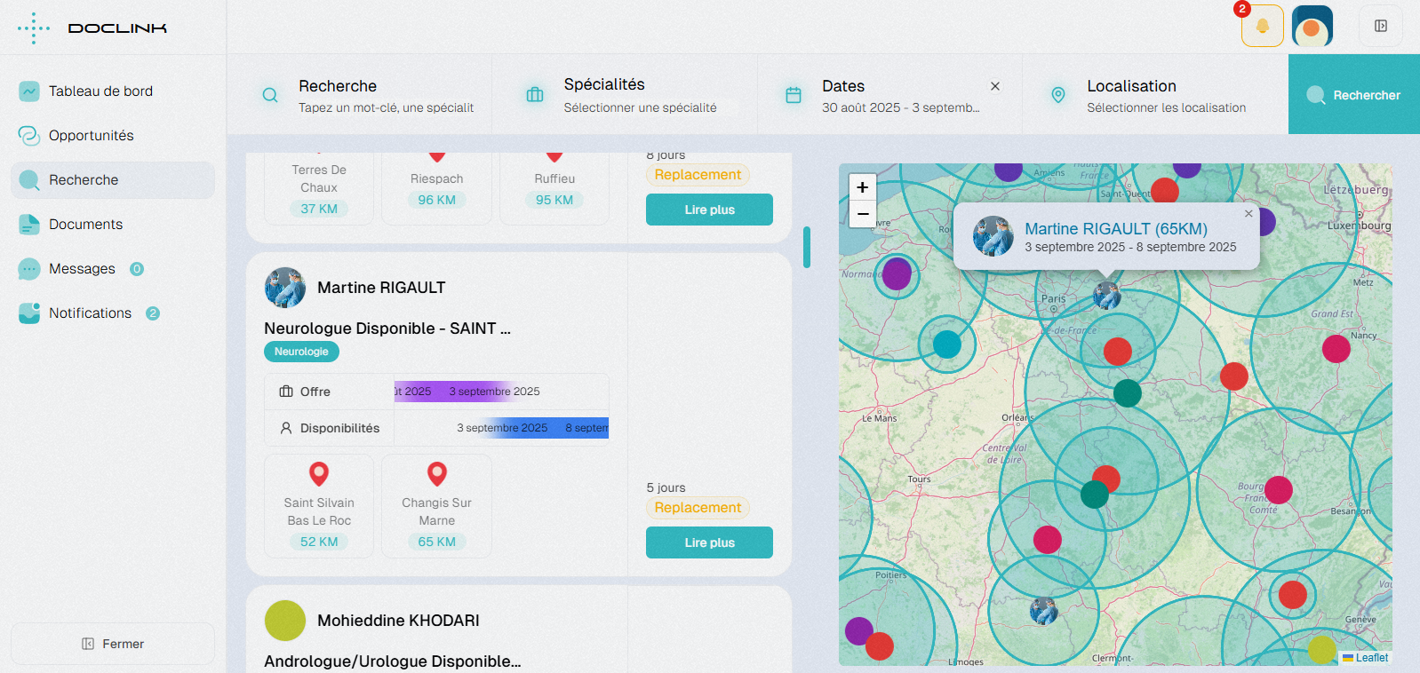The image size is (1420, 673).
Task: Click the Spécialités briefcase icon
Action: click(x=535, y=95)
